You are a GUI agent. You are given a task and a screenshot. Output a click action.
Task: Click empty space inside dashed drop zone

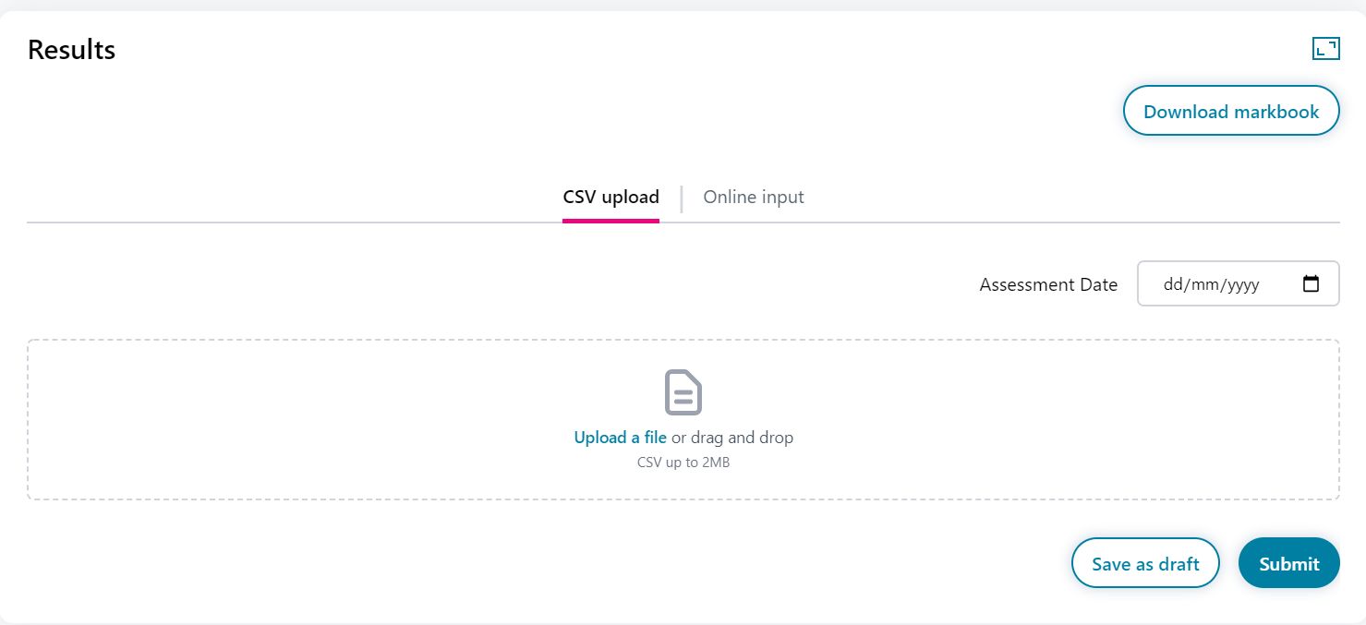point(277,420)
